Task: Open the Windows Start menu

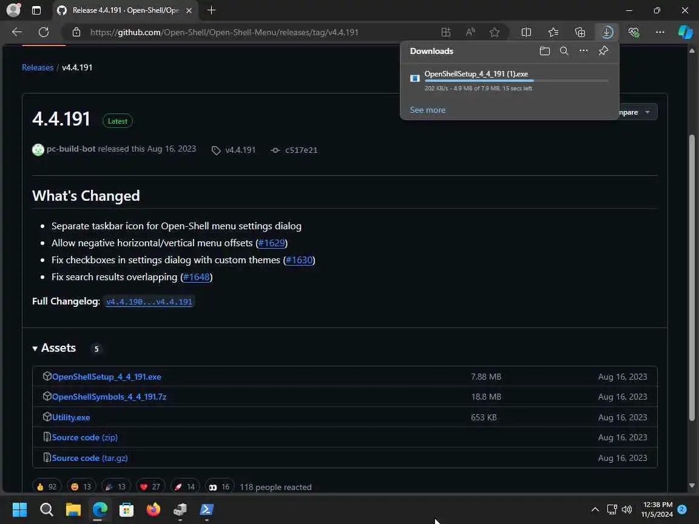Action: pyautogui.click(x=19, y=509)
